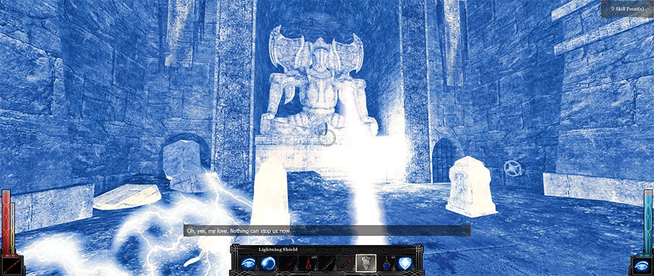Use the red potion flask in the hotbar
This screenshot has width=654, height=276.
pyautogui.click(x=309, y=264)
